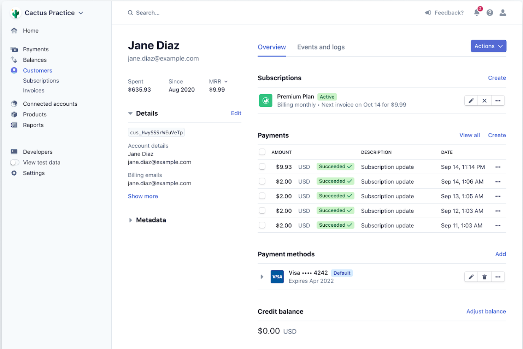Edit the Visa 4242 card with pencil icon
Image resolution: width=523 pixels, height=349 pixels.
[x=471, y=277]
